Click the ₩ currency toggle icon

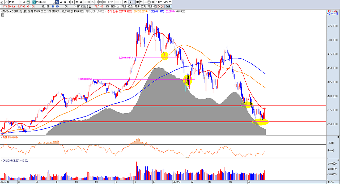pos(138,2)
